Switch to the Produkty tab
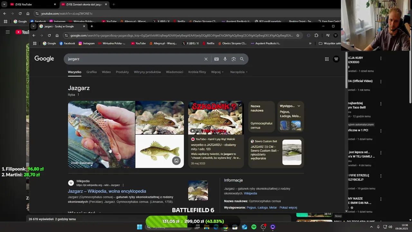The image size is (412, 232). (x=122, y=72)
